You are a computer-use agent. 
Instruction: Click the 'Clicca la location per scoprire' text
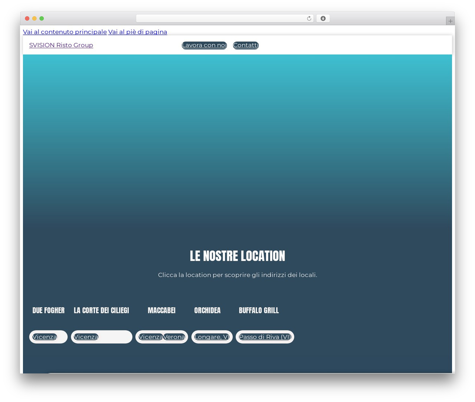pos(237,275)
